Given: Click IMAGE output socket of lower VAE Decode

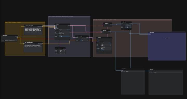Looking at the screenshot, I should [x=110, y=32].
